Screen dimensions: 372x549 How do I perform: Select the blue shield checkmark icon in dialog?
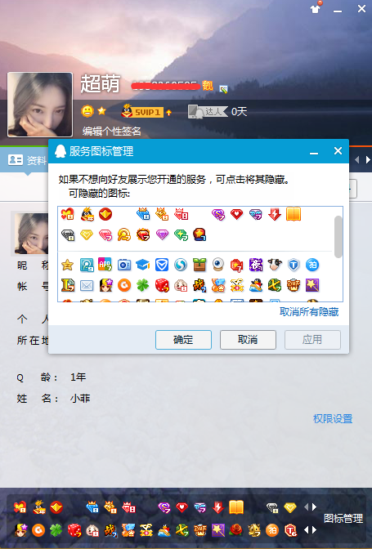point(162,265)
